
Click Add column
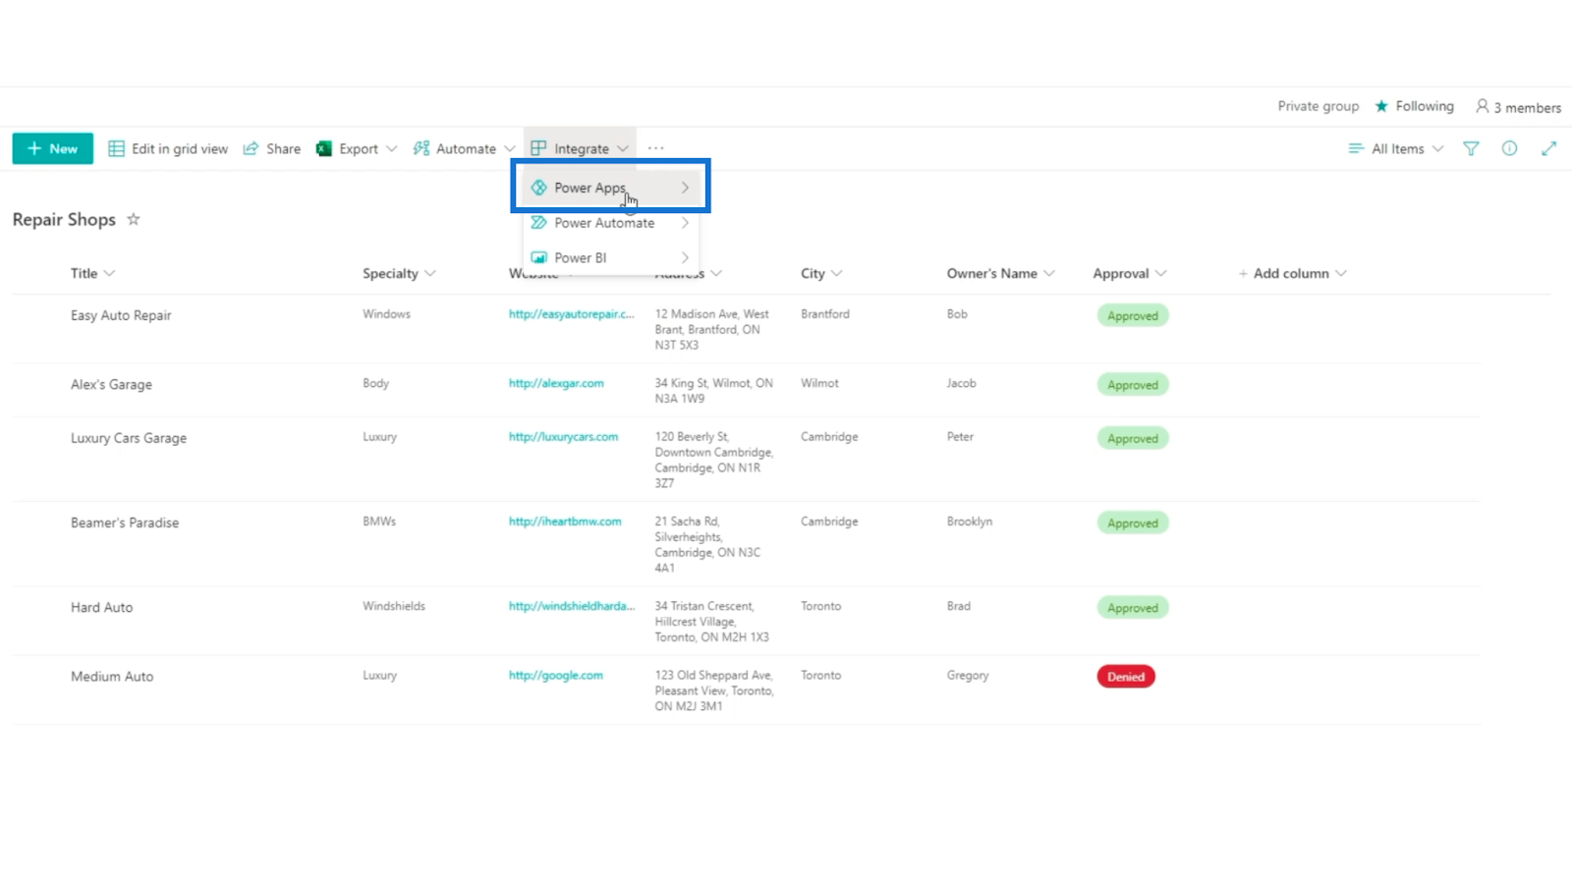[1291, 273]
